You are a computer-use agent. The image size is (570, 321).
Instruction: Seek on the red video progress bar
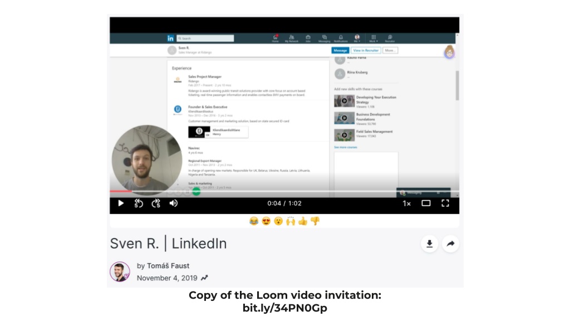pyautogui.click(x=121, y=191)
